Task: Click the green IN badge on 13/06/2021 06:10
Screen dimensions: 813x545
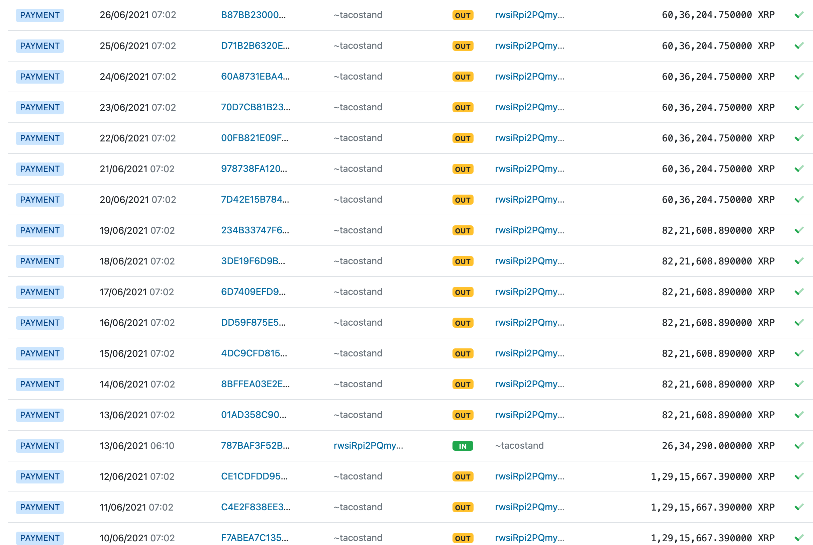Action: tap(463, 446)
